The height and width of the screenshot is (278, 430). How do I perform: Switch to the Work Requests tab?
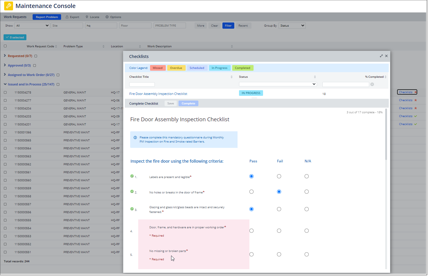[x=15, y=17]
